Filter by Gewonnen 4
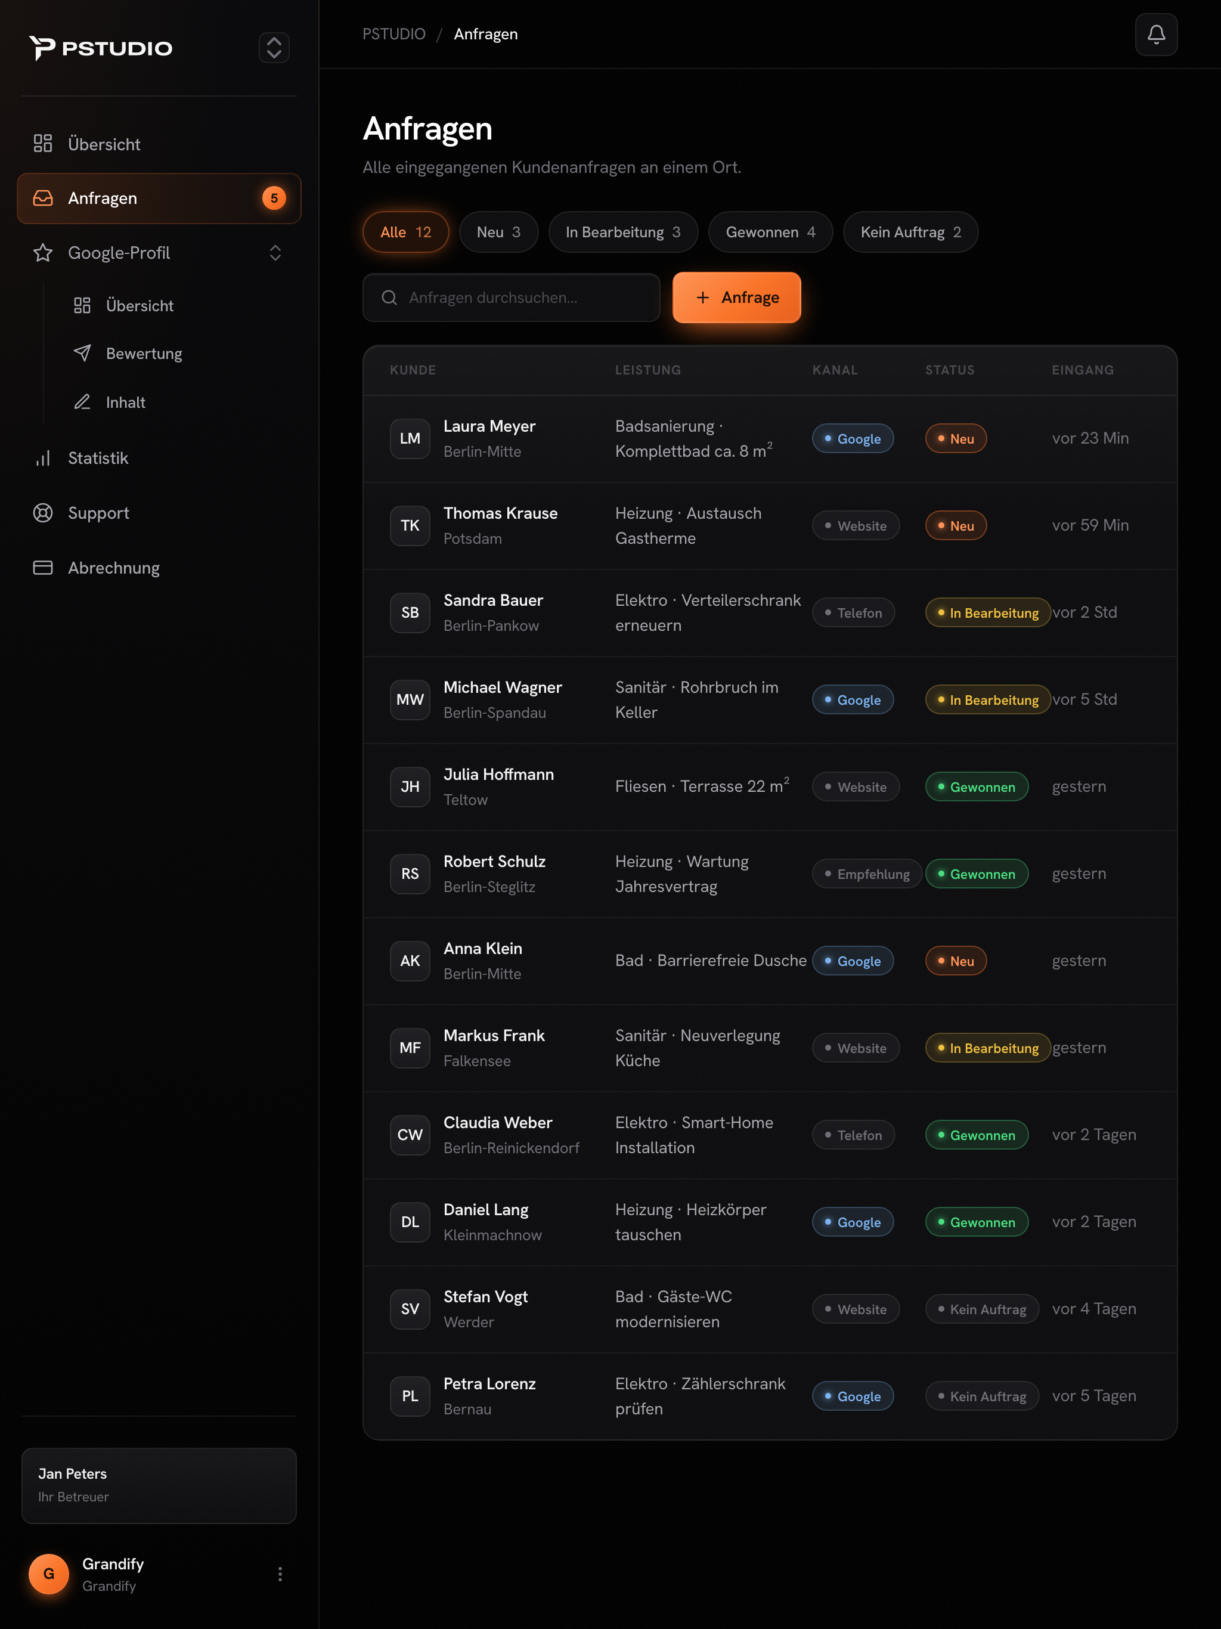Screen dimensions: 1221x1629 (770, 232)
